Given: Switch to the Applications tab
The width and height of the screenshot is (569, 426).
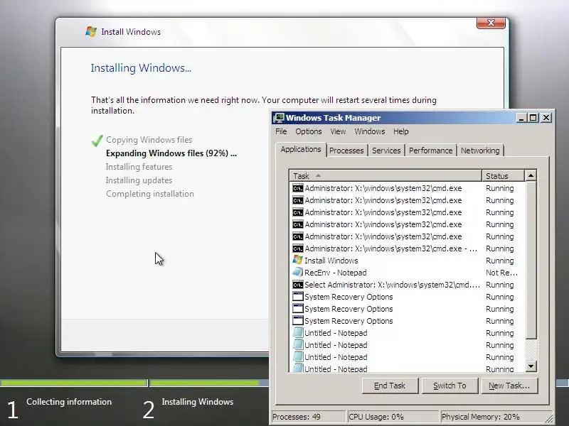Looking at the screenshot, I should (301, 149).
